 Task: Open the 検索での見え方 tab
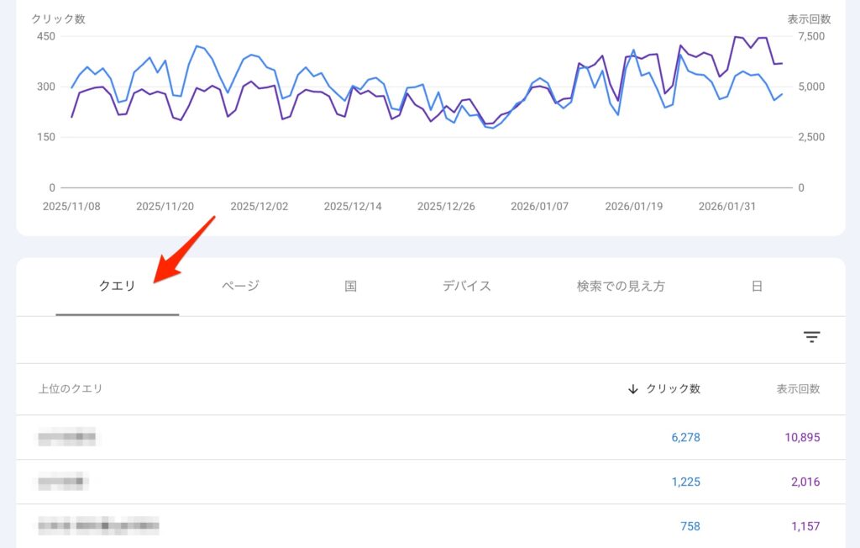(621, 286)
